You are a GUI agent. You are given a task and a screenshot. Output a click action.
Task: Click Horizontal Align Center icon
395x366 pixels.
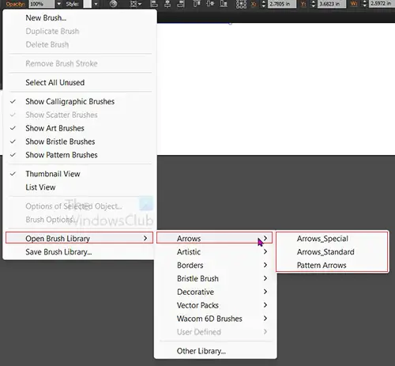(x=167, y=4)
